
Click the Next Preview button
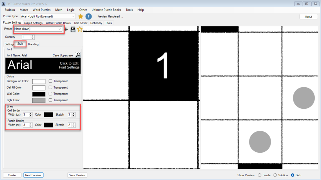pyautogui.click(x=33, y=175)
